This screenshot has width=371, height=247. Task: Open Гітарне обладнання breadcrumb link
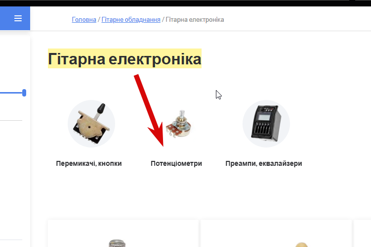coord(131,19)
